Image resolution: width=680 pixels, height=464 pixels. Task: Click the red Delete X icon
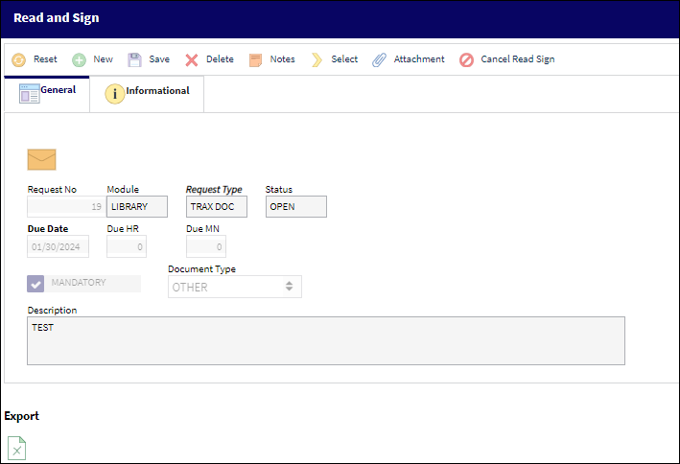click(x=192, y=59)
